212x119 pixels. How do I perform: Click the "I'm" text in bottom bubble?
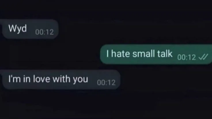tap(14, 79)
